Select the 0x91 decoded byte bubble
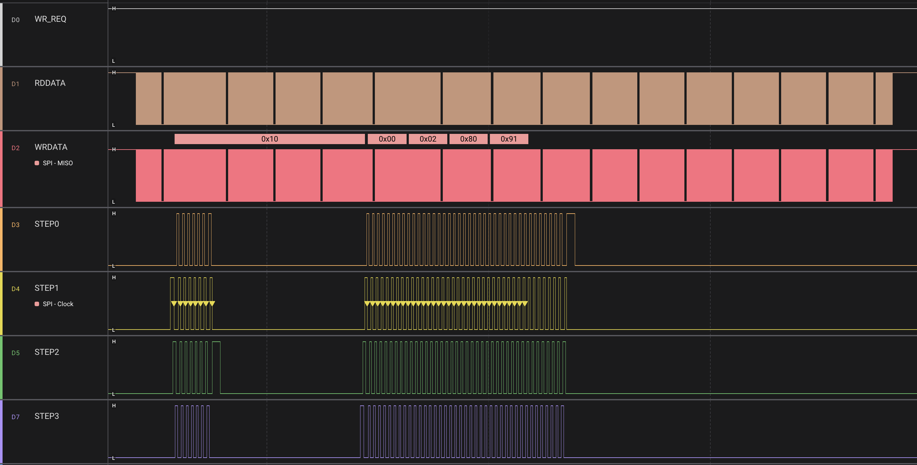The height and width of the screenshot is (465, 917). click(509, 139)
